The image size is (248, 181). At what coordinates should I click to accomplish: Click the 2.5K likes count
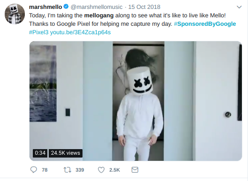[x=114, y=170]
